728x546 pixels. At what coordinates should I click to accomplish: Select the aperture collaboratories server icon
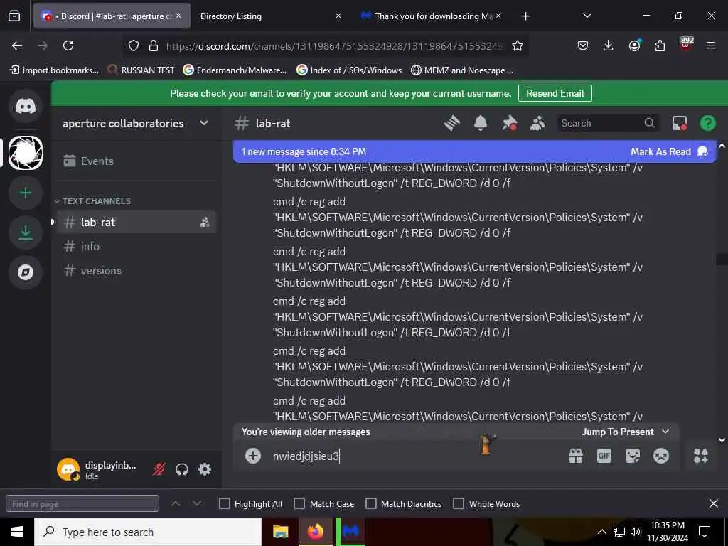point(26,153)
